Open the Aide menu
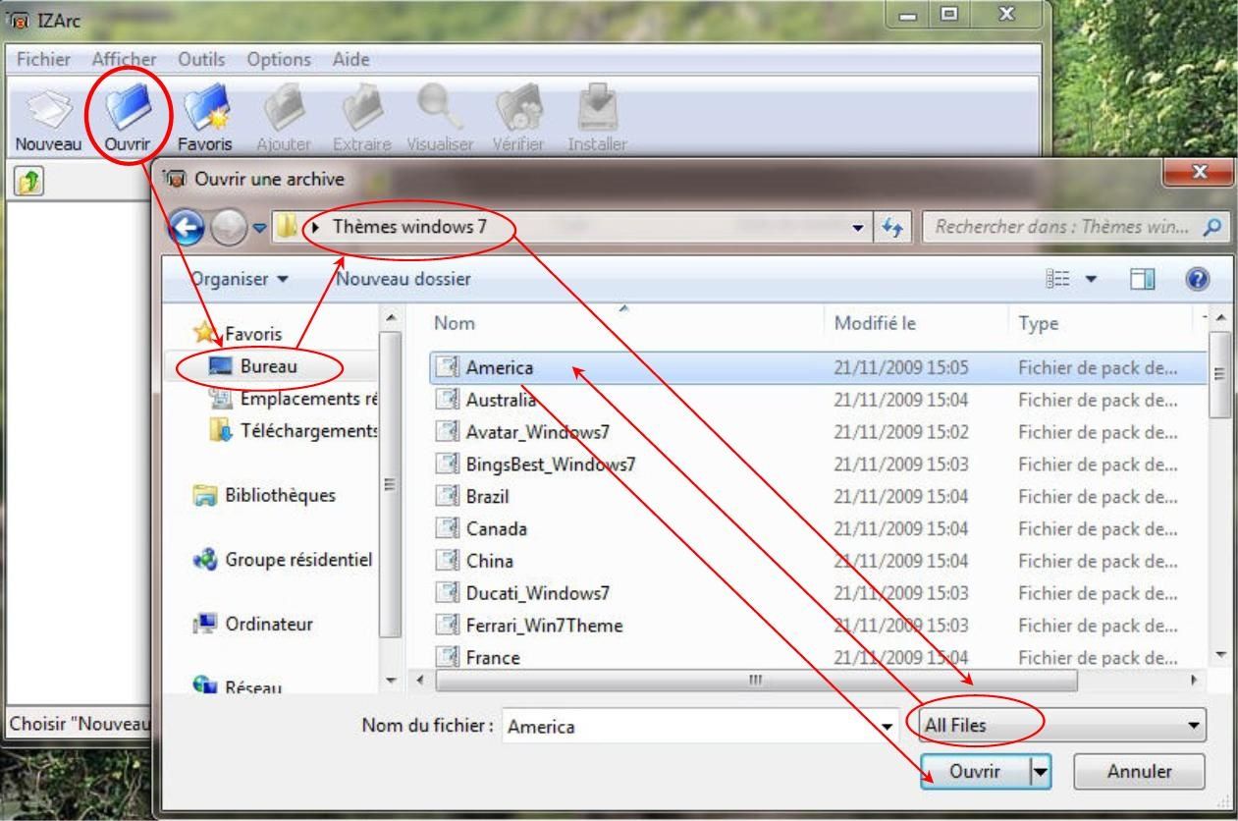1238x821 pixels. click(x=350, y=59)
